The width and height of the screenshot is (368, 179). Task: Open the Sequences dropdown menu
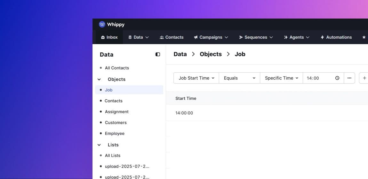click(x=256, y=37)
